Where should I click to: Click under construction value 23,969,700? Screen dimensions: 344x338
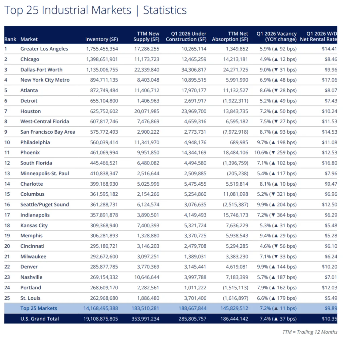pos(194,111)
